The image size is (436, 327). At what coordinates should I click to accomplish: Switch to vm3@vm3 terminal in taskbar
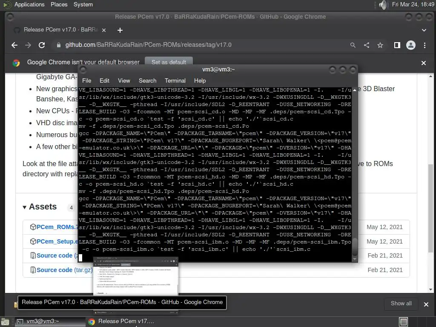49,321
